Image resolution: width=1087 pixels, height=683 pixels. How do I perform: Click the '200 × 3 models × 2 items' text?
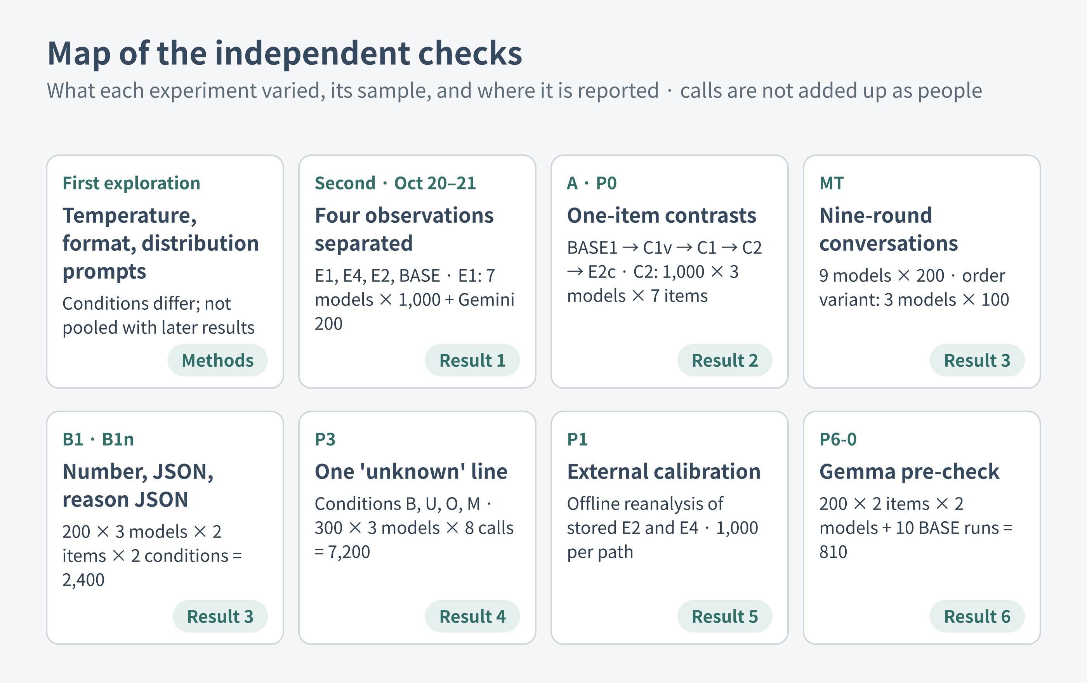[x=152, y=556]
